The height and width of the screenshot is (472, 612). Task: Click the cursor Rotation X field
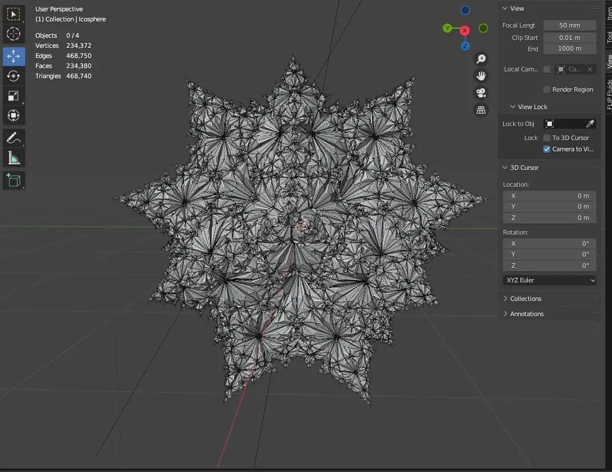[x=549, y=244]
